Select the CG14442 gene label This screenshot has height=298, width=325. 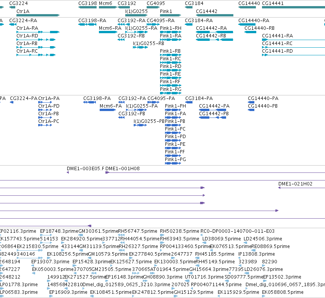207,11
